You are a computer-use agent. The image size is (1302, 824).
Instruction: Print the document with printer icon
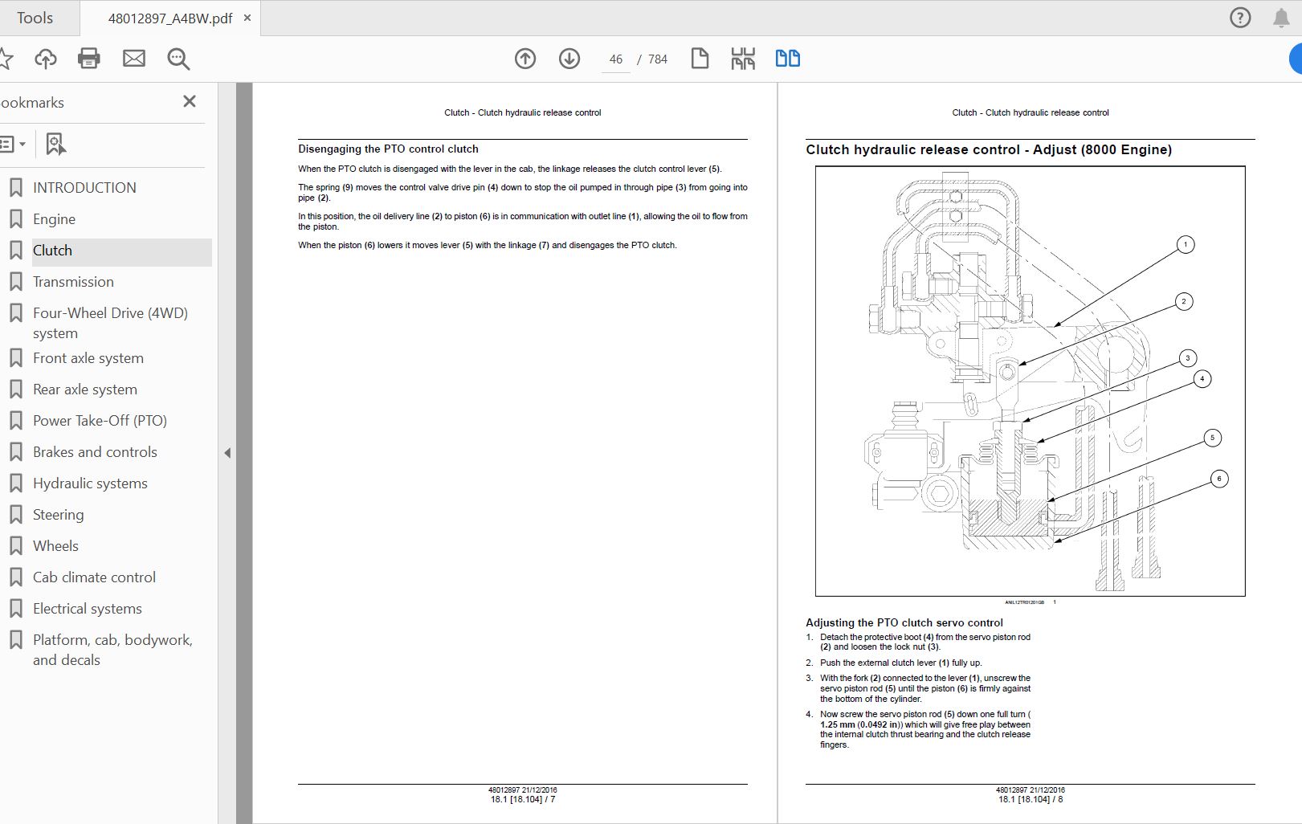coord(89,59)
